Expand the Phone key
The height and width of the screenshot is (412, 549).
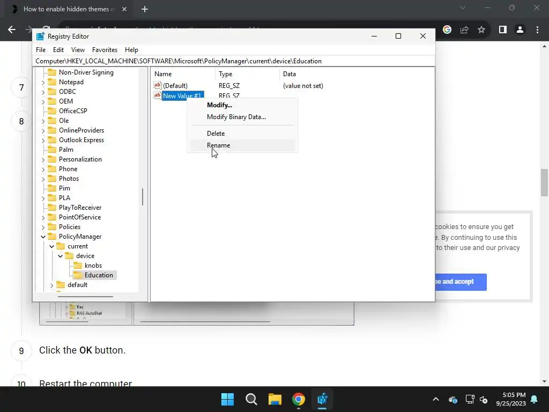tap(43, 169)
